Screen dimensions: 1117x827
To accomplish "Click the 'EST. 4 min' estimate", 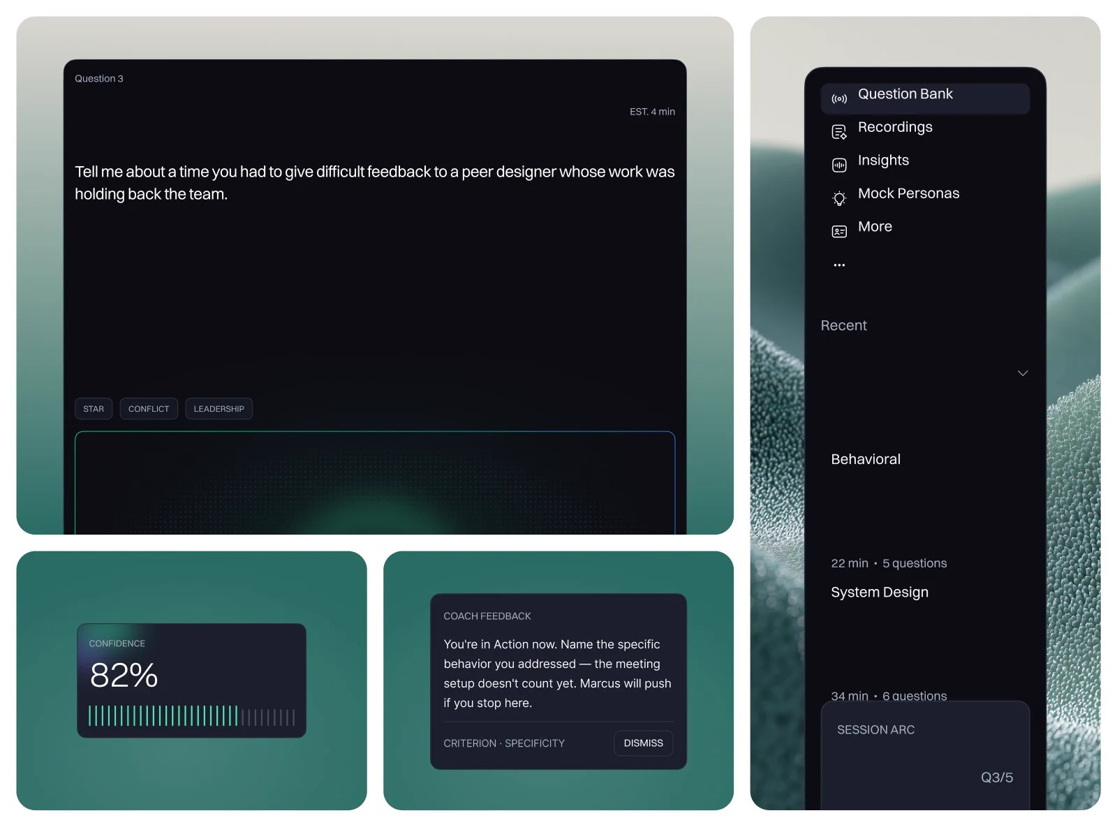I will point(652,112).
